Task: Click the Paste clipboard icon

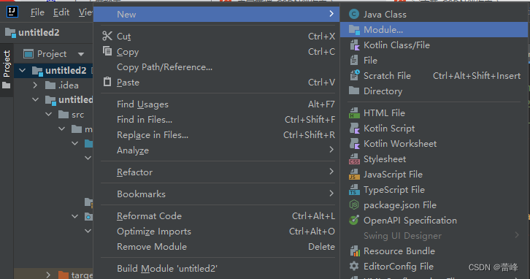Action: [107, 82]
